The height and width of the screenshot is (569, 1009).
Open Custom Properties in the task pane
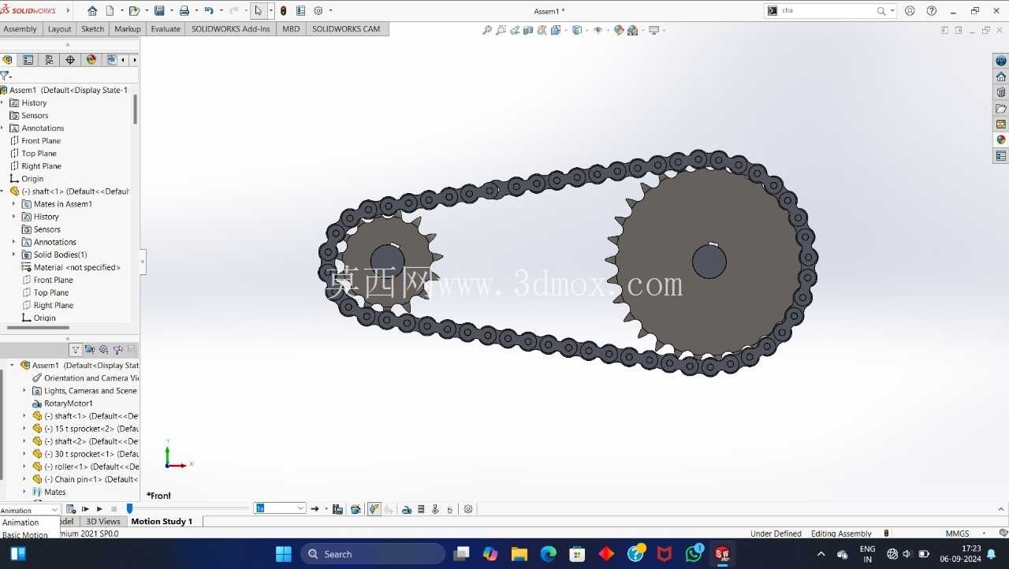1001,156
